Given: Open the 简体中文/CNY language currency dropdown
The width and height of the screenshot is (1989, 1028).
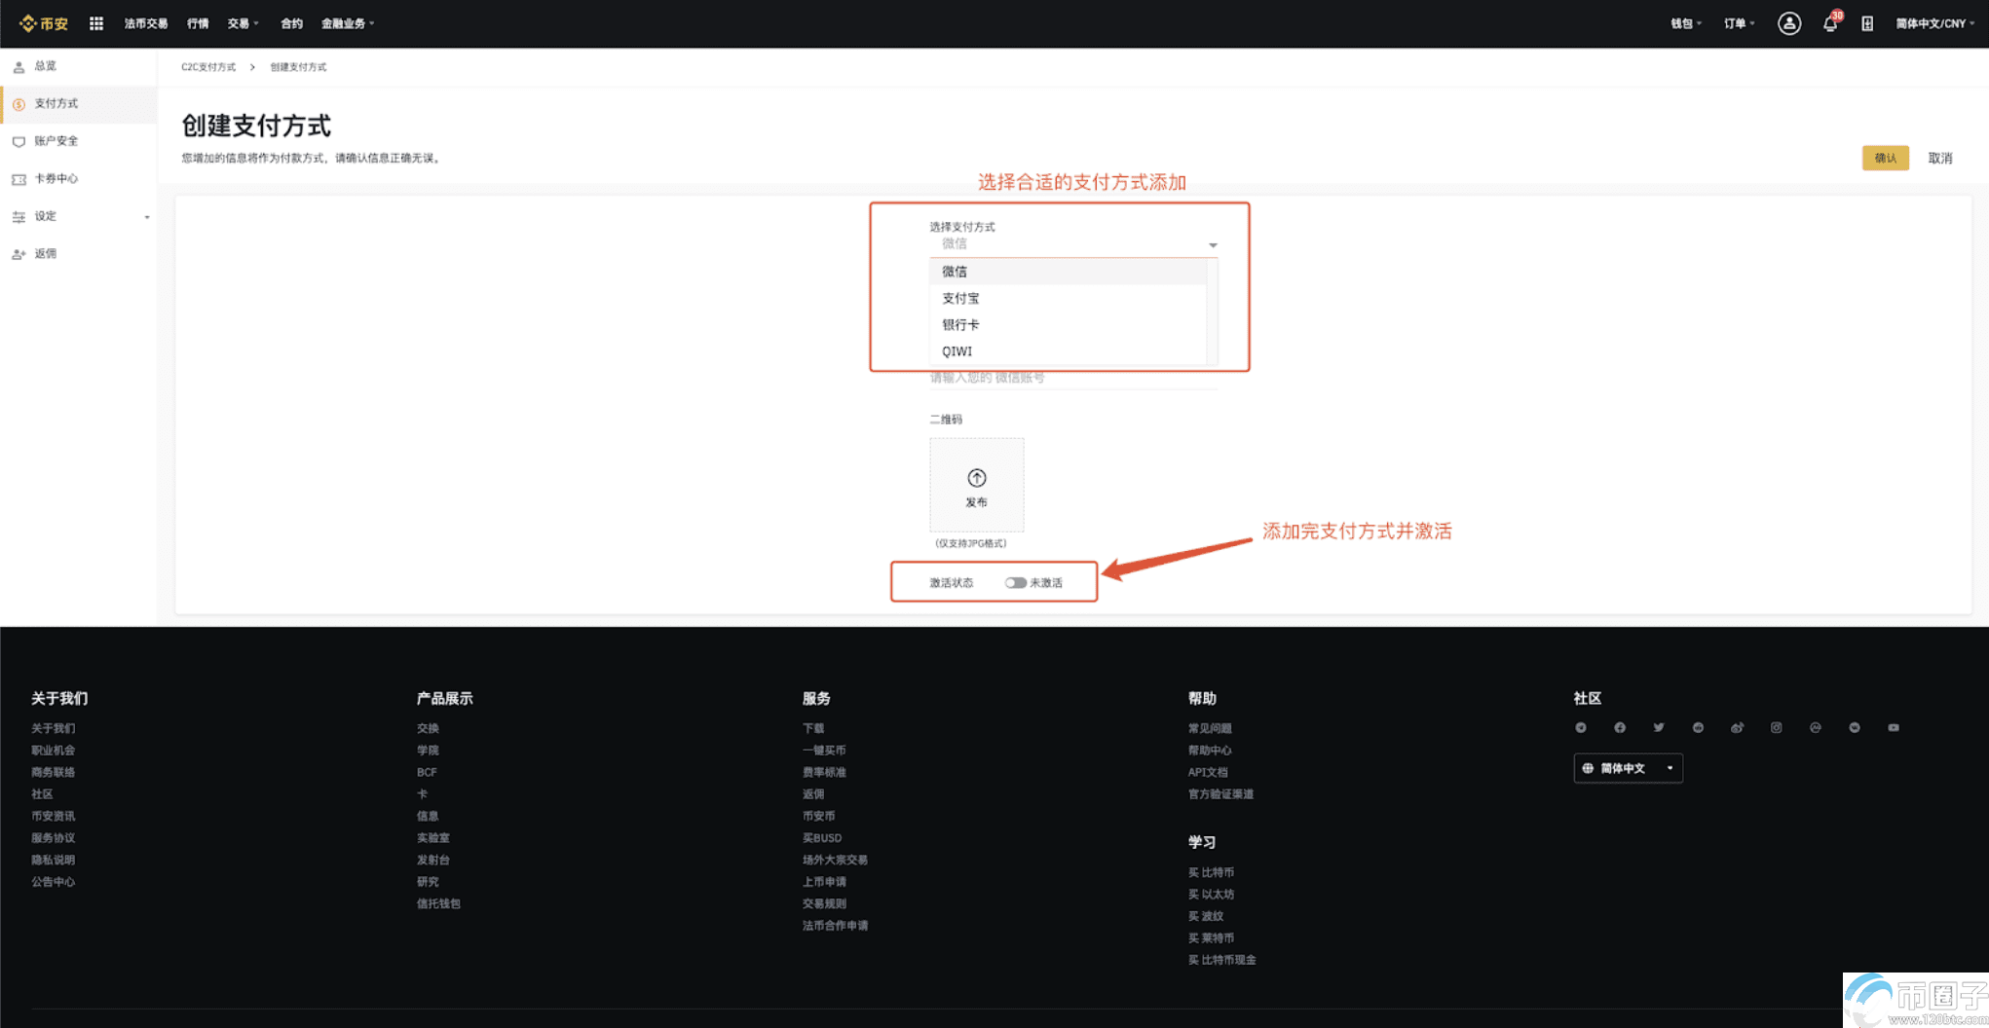Looking at the screenshot, I should point(1934,23).
